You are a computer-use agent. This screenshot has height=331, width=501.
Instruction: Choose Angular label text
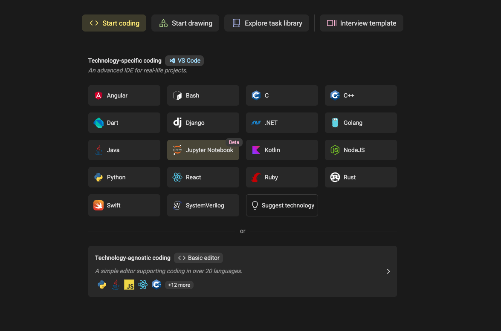117,95
